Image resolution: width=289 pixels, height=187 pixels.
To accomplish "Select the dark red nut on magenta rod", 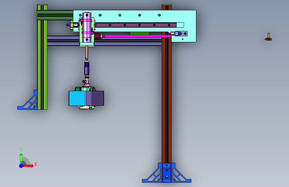I will click(x=98, y=36).
